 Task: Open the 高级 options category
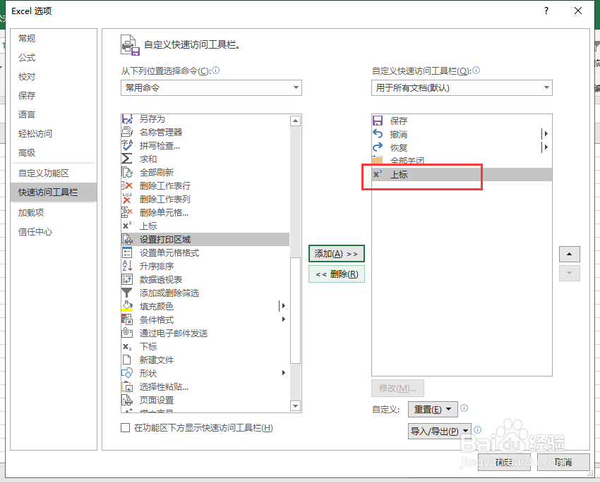(x=54, y=153)
